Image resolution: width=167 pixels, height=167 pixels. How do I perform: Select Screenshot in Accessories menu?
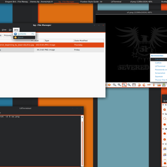click(x=159, y=73)
